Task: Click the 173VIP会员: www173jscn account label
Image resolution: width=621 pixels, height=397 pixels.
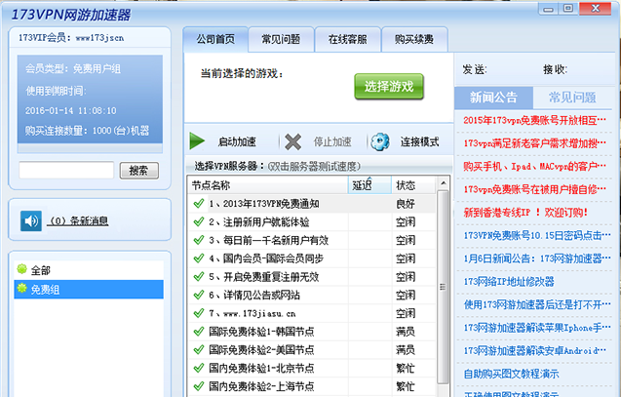Action: pos(71,38)
